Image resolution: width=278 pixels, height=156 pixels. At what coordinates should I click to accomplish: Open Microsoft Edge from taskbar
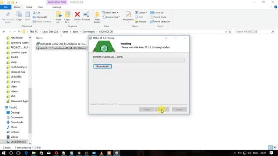coord(26,153)
